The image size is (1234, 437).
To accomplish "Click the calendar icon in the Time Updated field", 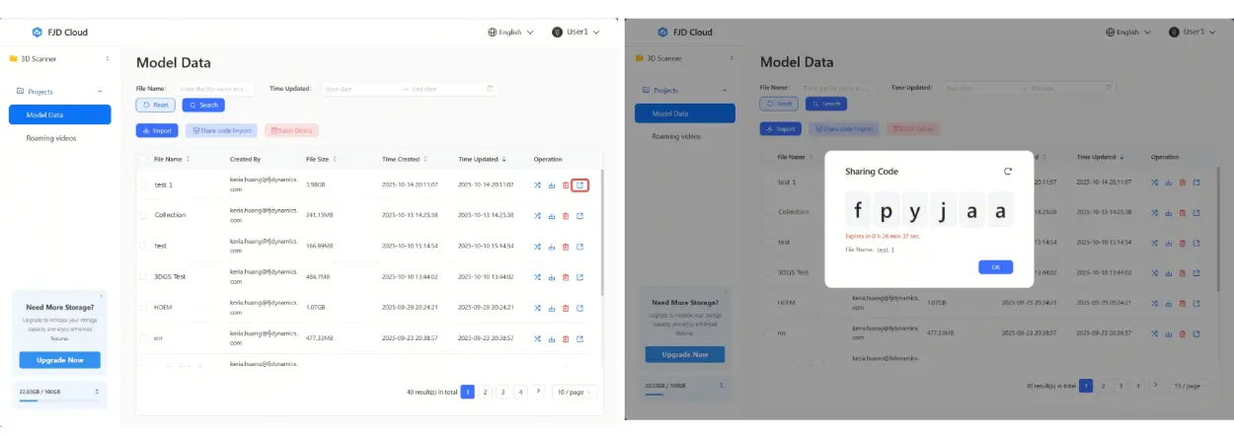I will [490, 89].
